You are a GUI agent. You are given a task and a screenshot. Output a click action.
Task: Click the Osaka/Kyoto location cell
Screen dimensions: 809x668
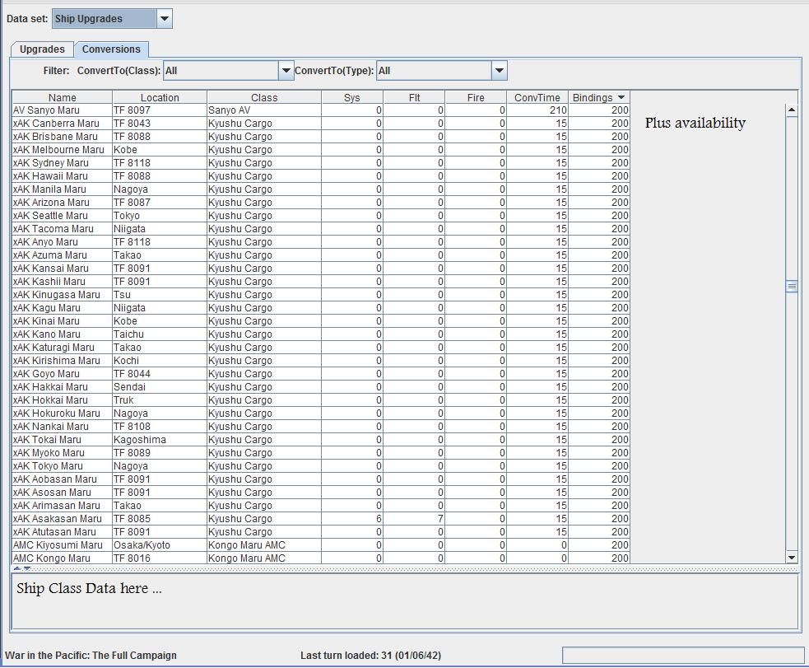pos(160,544)
